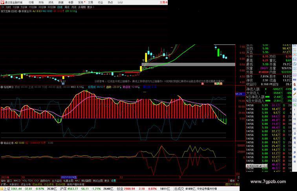The image size is (297, 191).
Task: Select 5-minute shortcut in right sidebar
Action: 295,115
